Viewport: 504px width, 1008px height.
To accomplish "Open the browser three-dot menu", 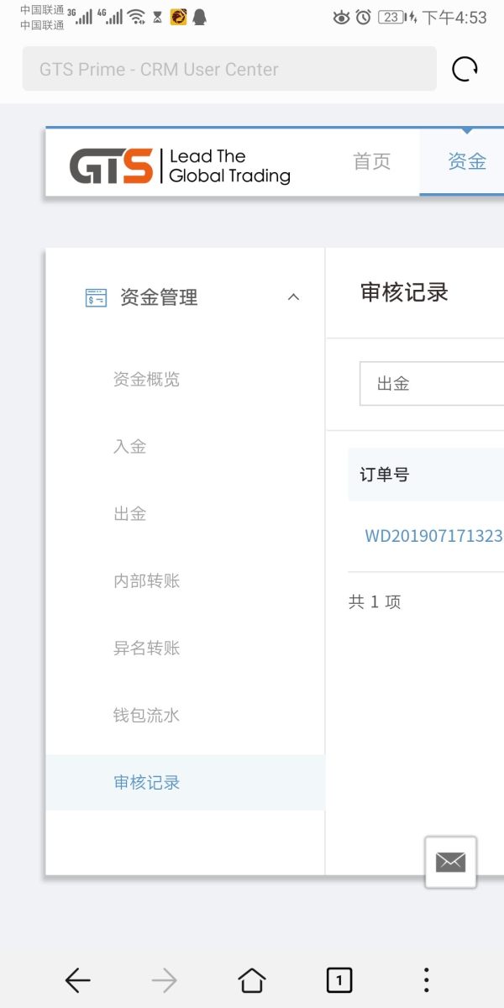I will (x=426, y=979).
